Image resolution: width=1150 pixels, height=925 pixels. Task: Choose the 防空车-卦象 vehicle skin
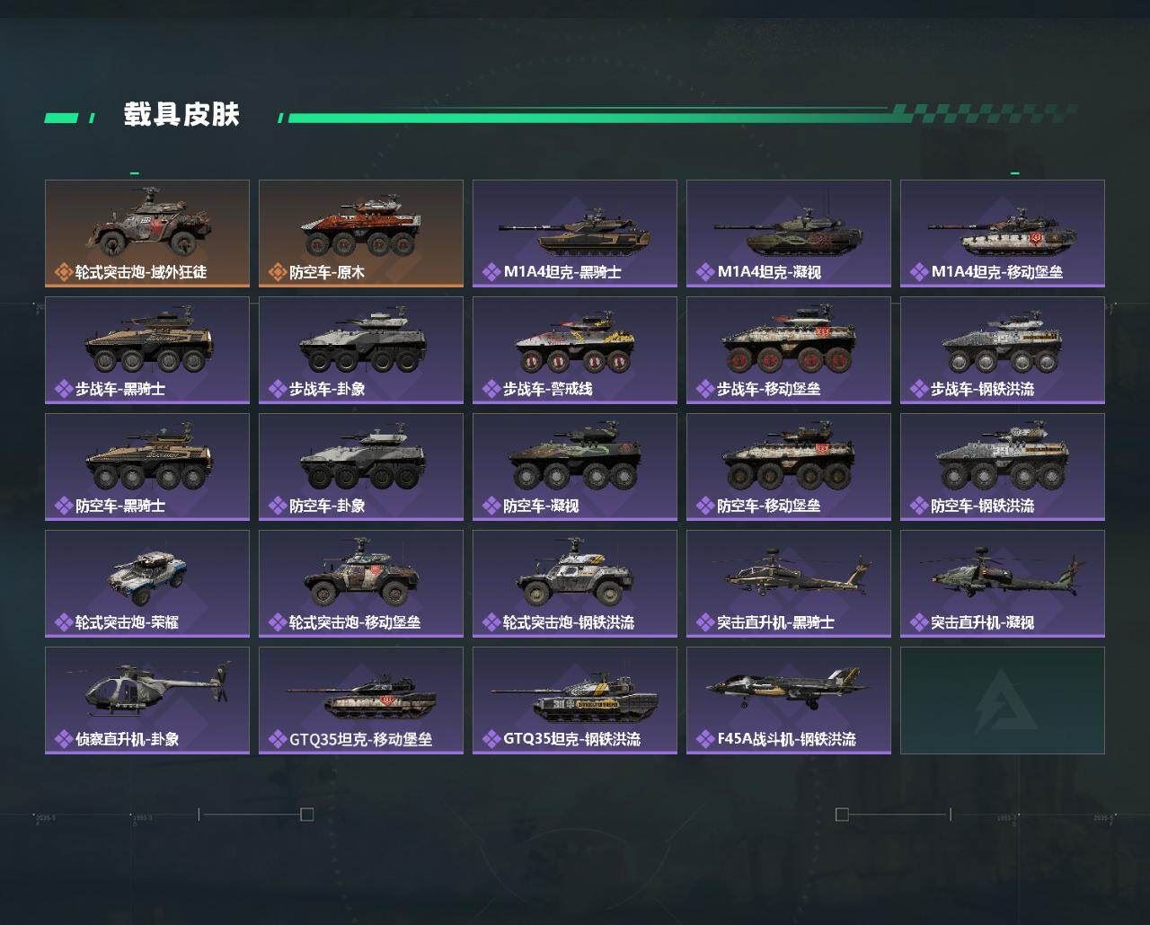click(361, 467)
